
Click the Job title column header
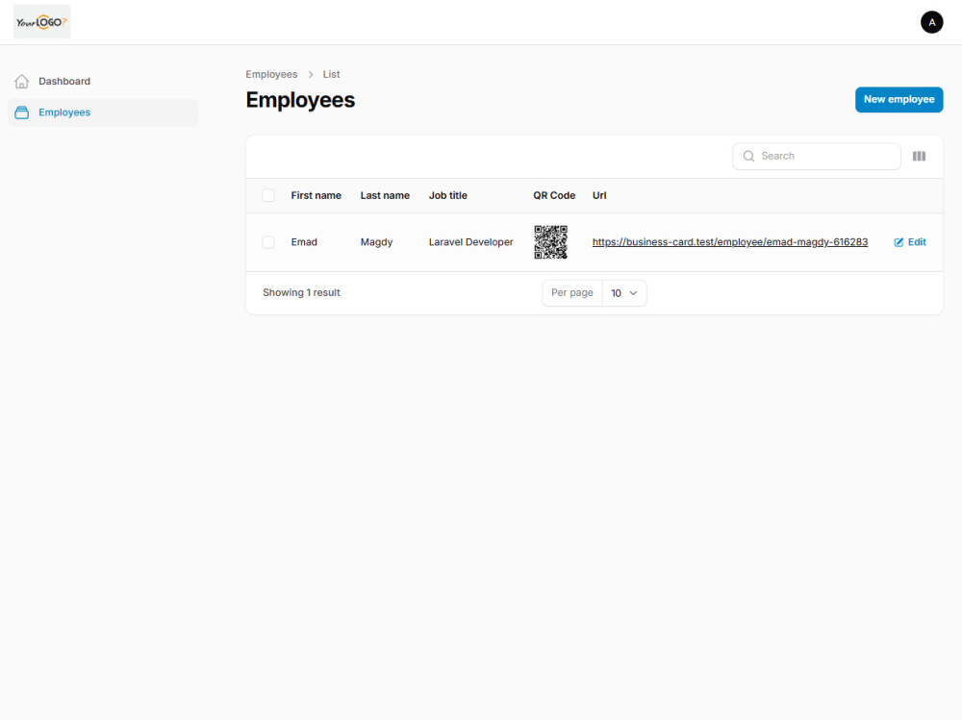pyautogui.click(x=448, y=195)
